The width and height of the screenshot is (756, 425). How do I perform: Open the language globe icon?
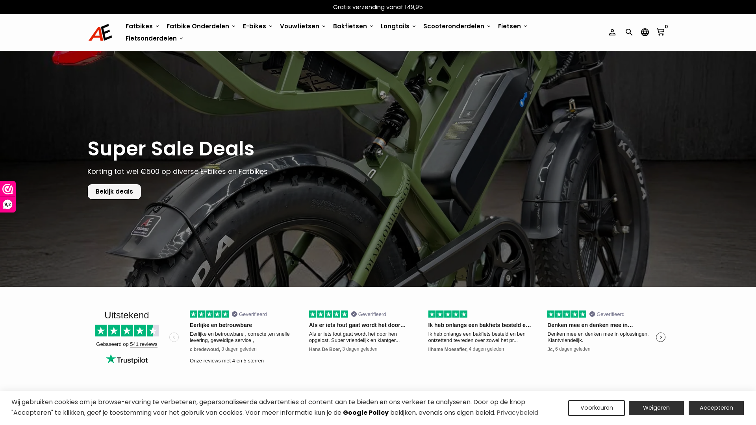645,32
